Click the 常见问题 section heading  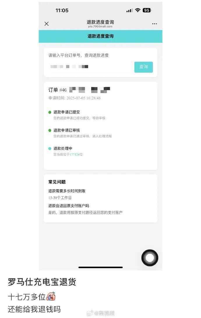(57, 182)
